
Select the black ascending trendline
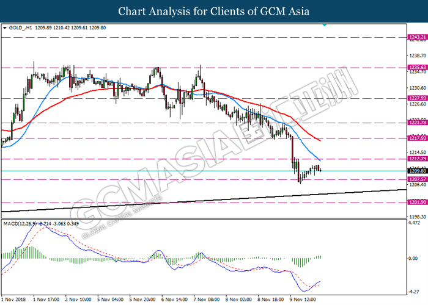pos(204,201)
